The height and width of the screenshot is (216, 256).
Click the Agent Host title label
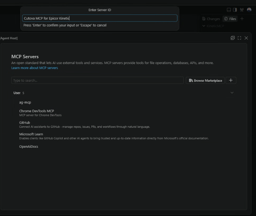coord(9,38)
